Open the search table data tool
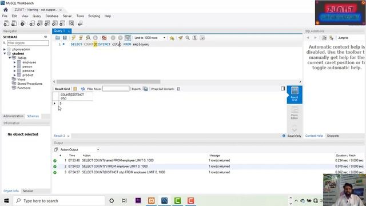This screenshot has width=366, height=206. click(x=71, y=23)
